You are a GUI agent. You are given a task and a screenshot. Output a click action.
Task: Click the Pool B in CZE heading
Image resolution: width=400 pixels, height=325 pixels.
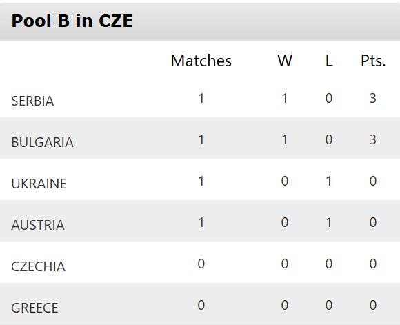(72, 21)
